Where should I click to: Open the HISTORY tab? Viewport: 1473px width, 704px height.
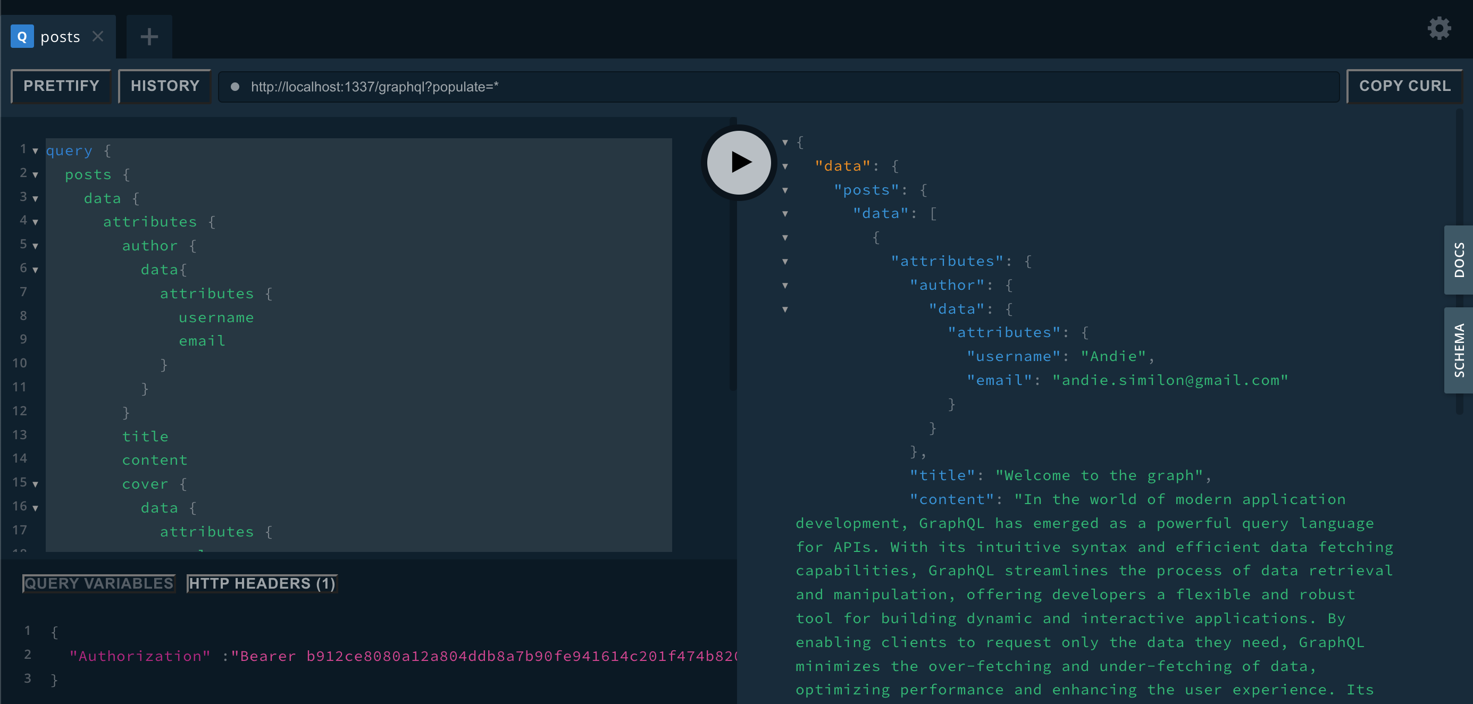[164, 86]
